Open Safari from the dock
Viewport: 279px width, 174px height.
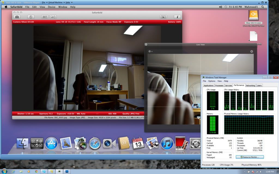(95, 144)
